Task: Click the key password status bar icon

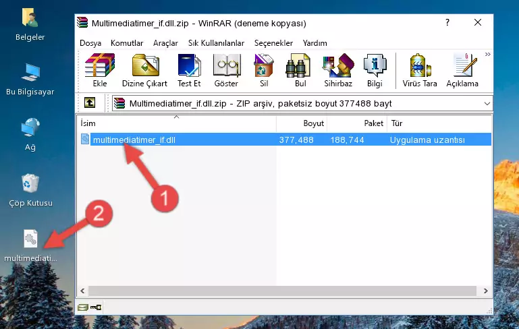Action: pos(96,307)
